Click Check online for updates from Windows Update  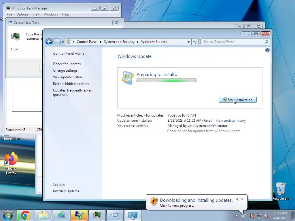point(204,131)
